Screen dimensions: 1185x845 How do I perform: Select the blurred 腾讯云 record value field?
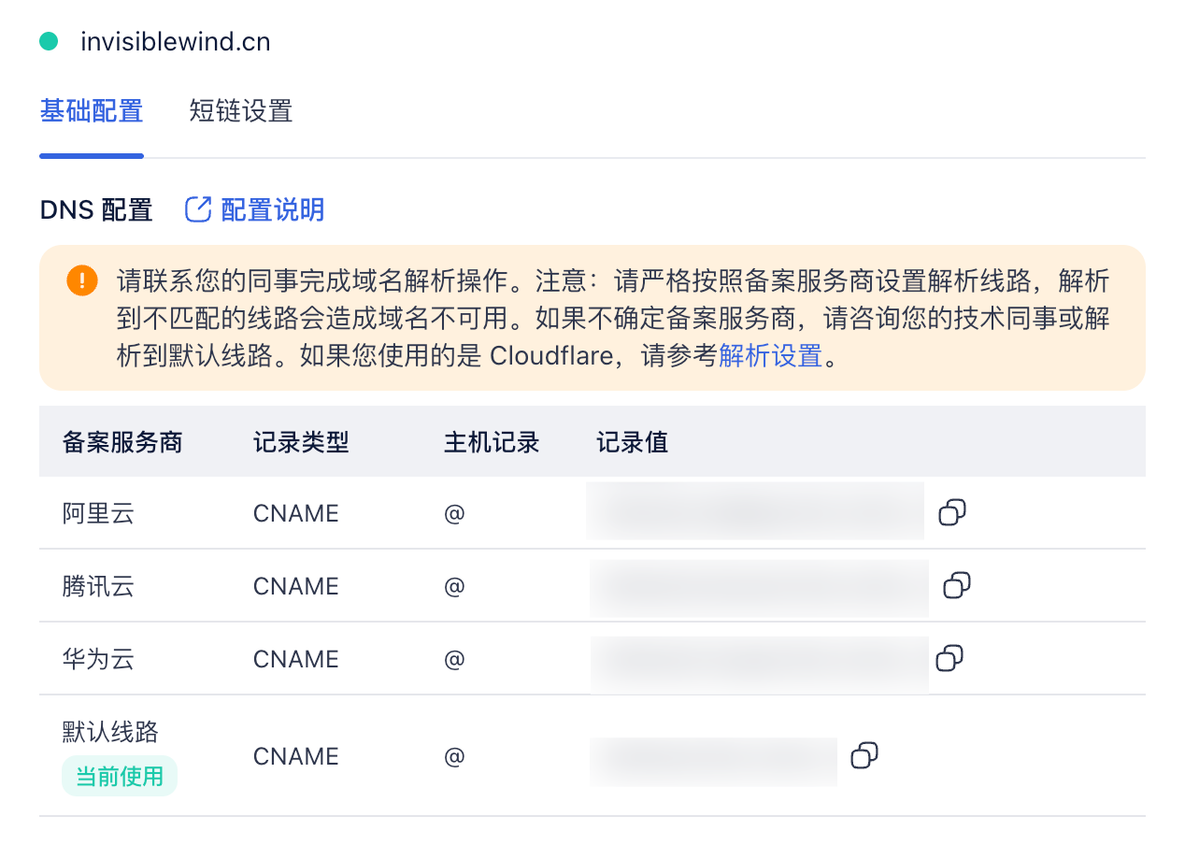pyautogui.click(x=759, y=587)
